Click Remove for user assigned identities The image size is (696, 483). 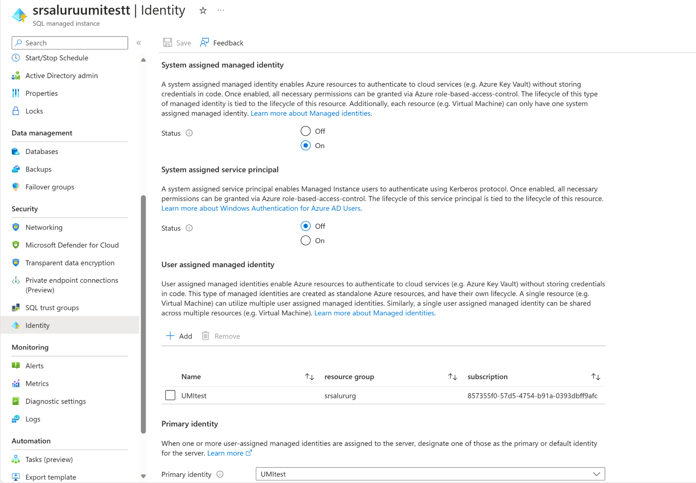click(x=221, y=336)
